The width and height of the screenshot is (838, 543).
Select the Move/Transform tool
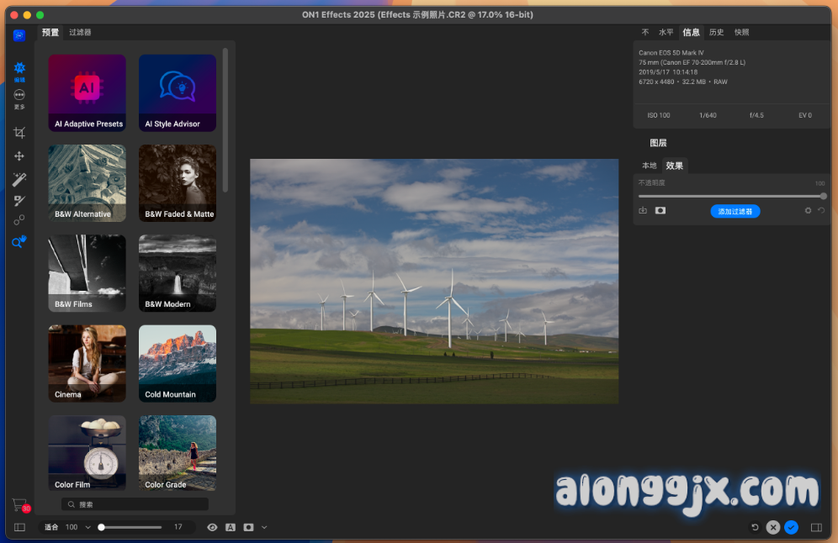(x=19, y=156)
